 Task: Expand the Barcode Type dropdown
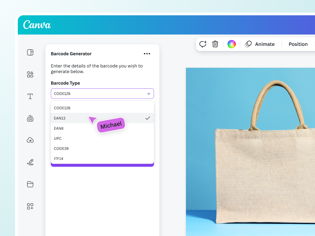tap(102, 94)
